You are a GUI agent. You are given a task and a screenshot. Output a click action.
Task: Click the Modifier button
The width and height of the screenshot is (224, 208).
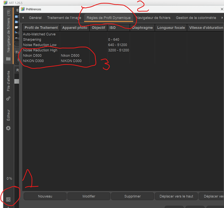coord(89,196)
